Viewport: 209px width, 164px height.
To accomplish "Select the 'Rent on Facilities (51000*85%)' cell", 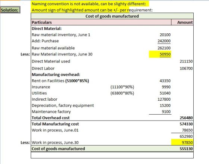I will [60, 81].
